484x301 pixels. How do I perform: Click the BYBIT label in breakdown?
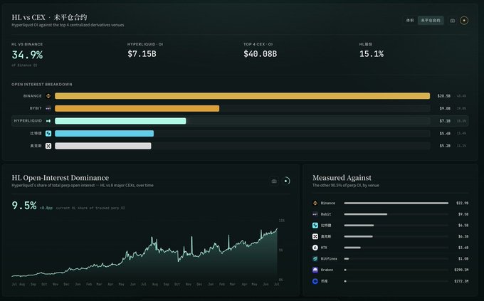[x=36, y=108]
